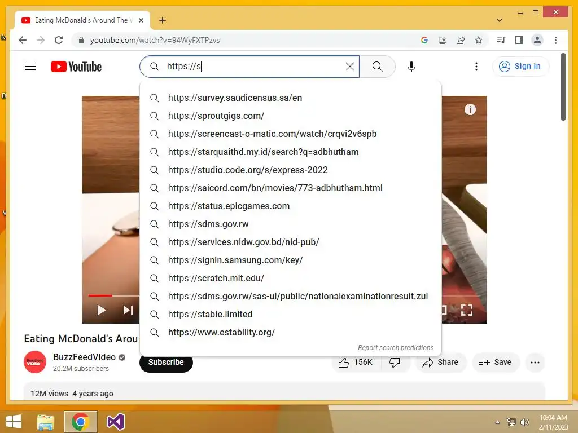Seek on the red video progress bar
This screenshot has width=578, height=433.
point(100,295)
